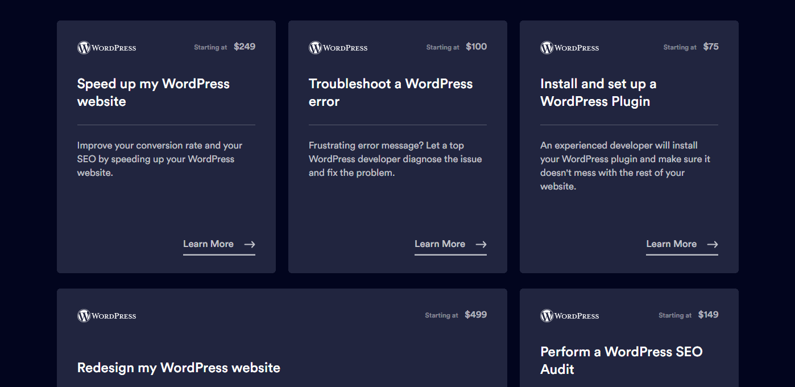The height and width of the screenshot is (387, 795).
Task: Click the $75 starting price
Action: coord(711,47)
